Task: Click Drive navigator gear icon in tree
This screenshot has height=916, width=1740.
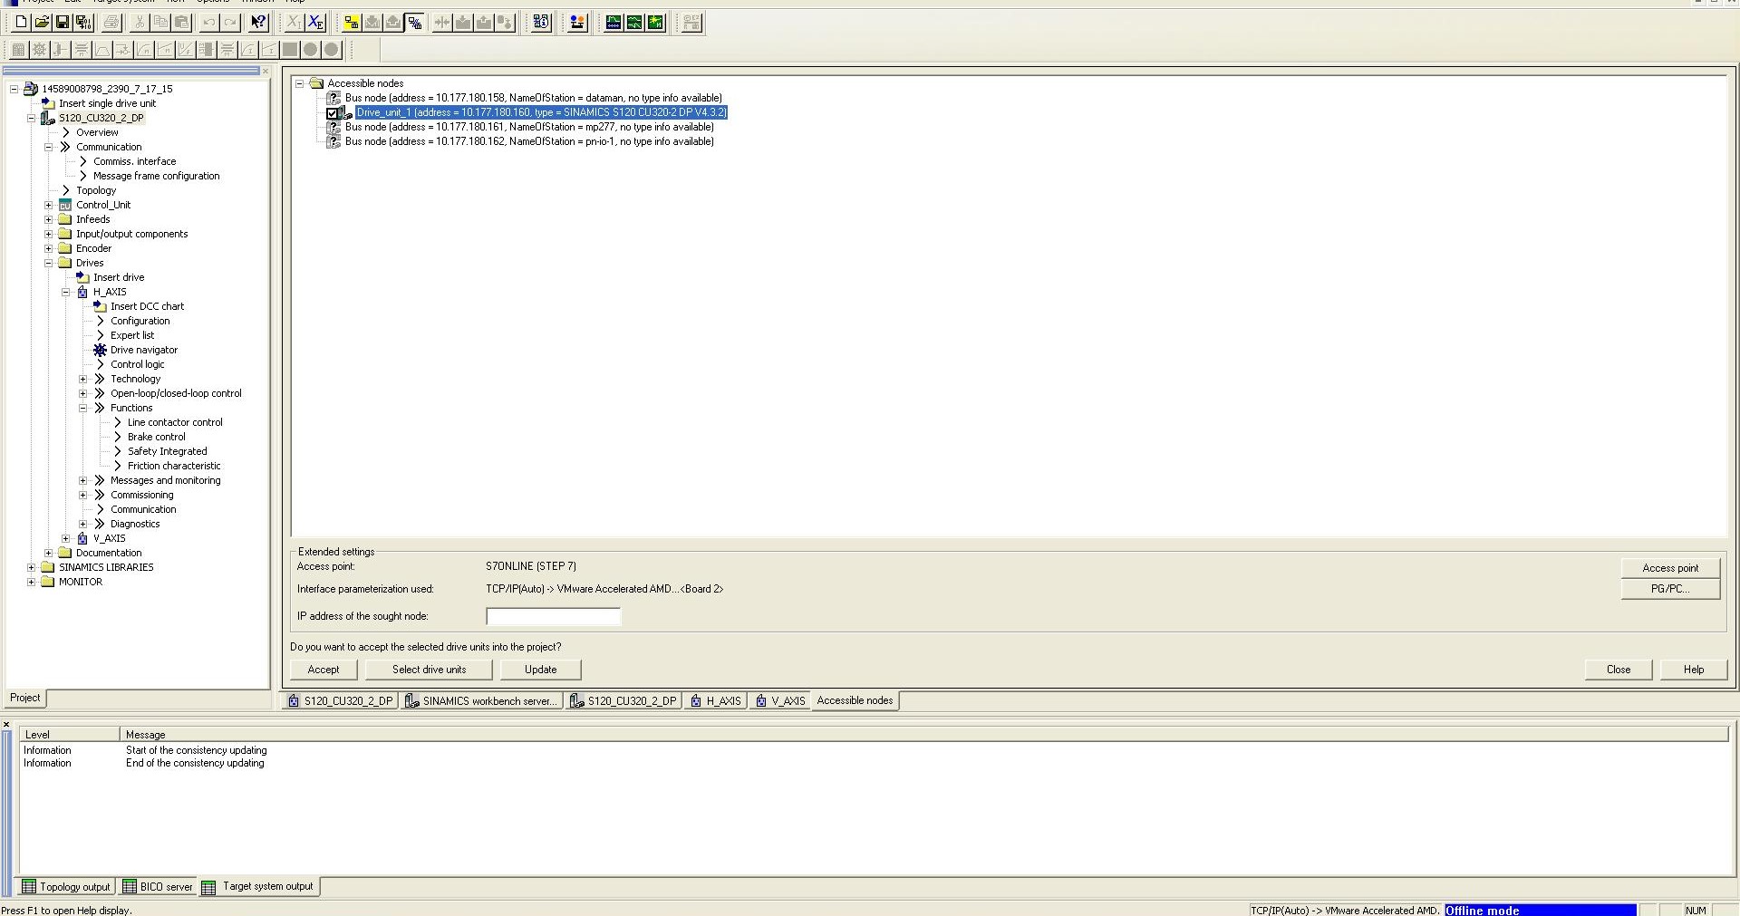Action: point(100,350)
